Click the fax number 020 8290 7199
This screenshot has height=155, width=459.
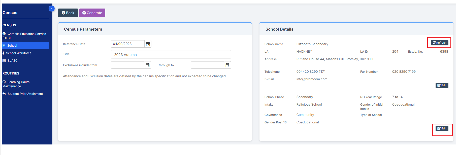[x=404, y=71]
